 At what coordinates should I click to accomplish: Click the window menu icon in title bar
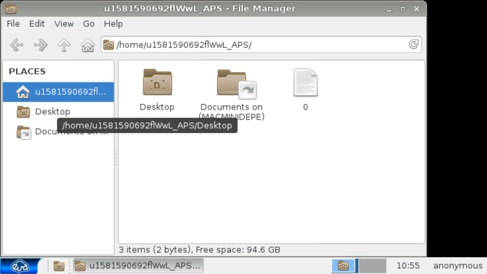click(x=10, y=8)
